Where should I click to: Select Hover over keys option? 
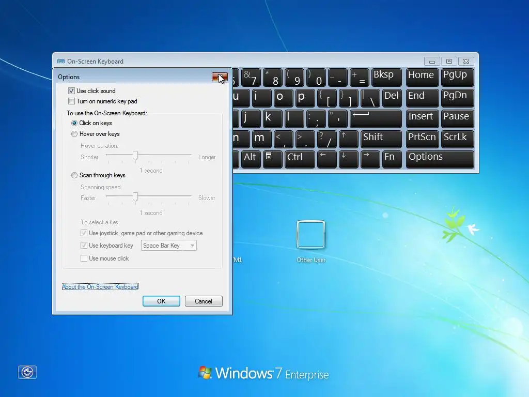(x=74, y=134)
